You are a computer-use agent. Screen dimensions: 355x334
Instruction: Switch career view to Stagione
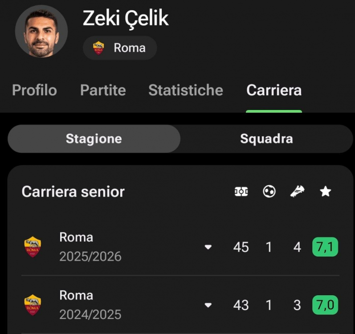pos(94,138)
